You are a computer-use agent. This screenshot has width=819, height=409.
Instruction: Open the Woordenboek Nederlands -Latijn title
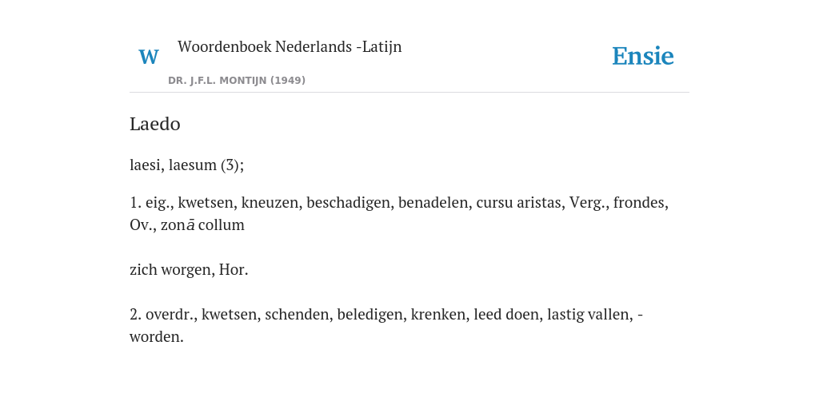pyautogui.click(x=290, y=46)
